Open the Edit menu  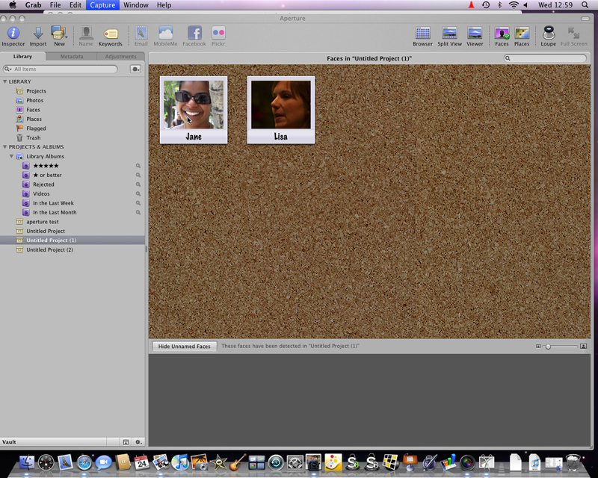coord(75,5)
